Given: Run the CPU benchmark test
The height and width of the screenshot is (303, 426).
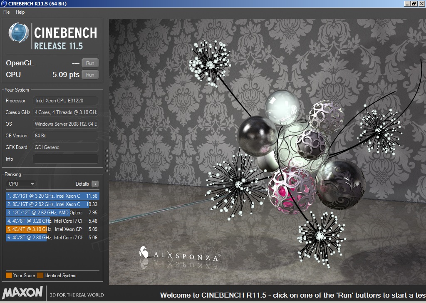Looking at the screenshot, I should (x=90, y=75).
